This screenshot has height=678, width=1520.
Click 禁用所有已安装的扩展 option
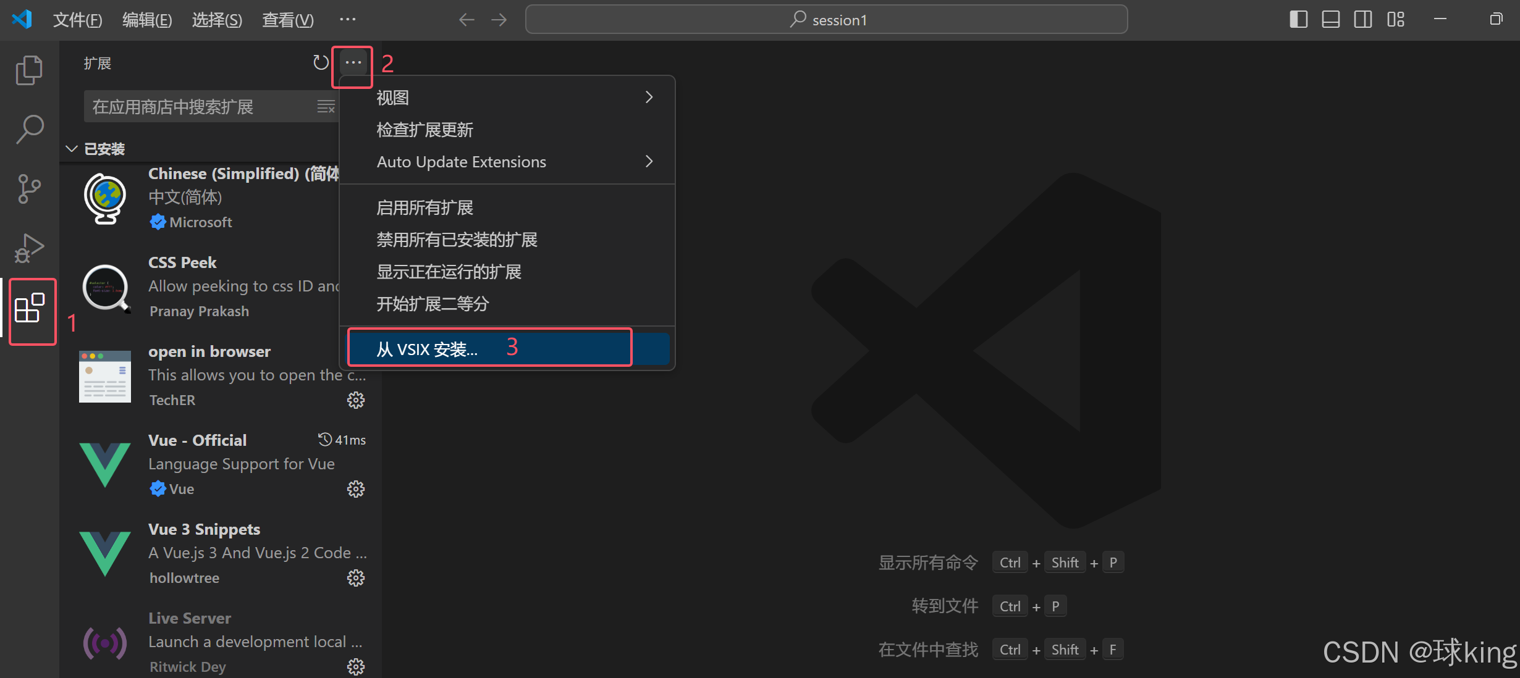point(457,240)
